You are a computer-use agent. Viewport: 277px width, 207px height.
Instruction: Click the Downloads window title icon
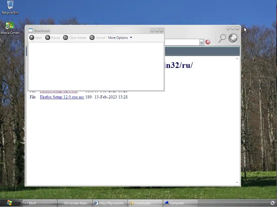point(31,30)
